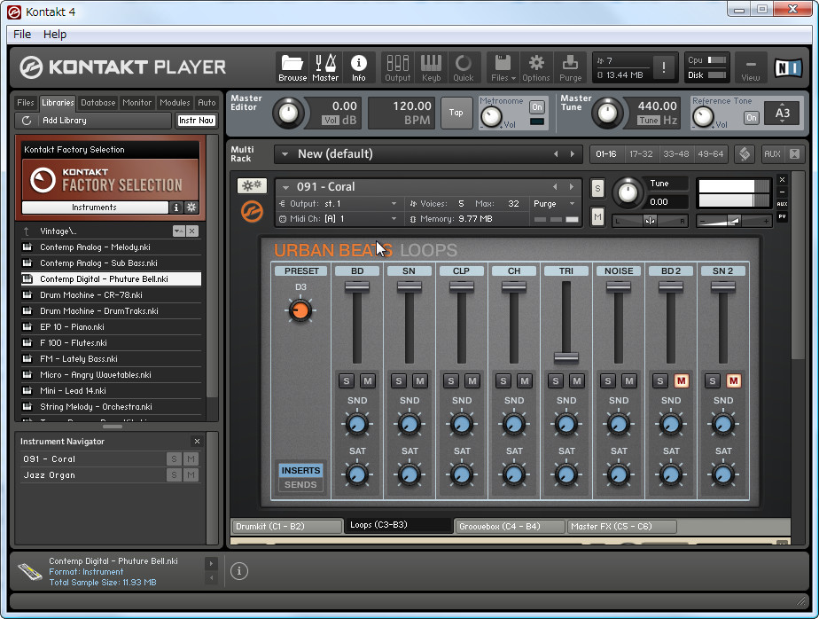The height and width of the screenshot is (619, 819).
Task: Click the NI logo in the top corner
Action: pos(787,67)
